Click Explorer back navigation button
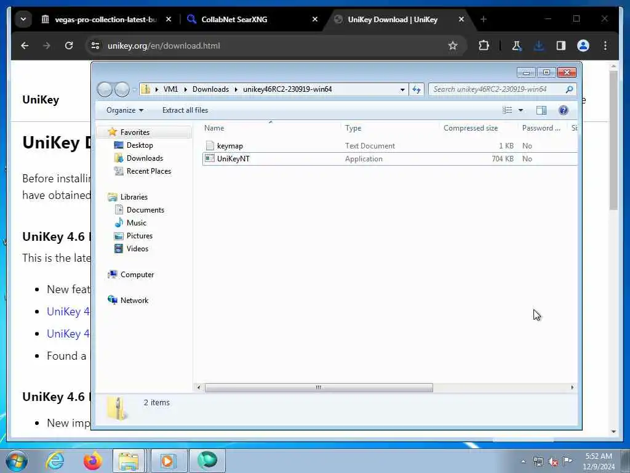The image size is (630, 473). tap(105, 89)
